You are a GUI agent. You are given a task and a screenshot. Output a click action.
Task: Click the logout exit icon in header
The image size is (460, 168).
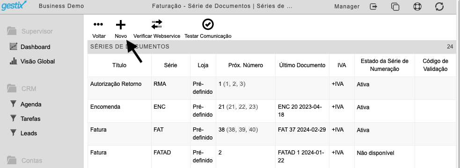tap(373, 6)
